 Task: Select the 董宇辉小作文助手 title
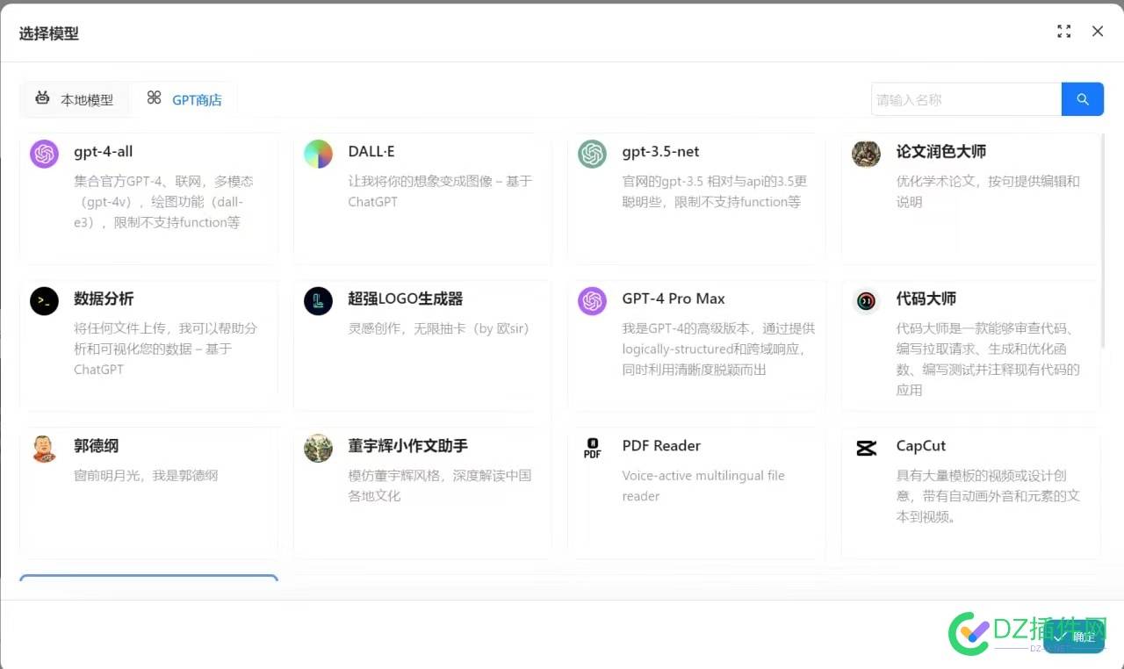tap(407, 446)
